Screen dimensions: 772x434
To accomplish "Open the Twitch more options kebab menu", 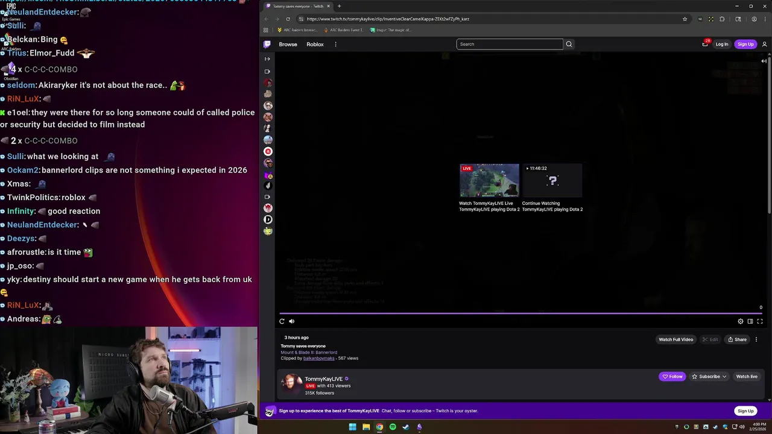I will [335, 44].
